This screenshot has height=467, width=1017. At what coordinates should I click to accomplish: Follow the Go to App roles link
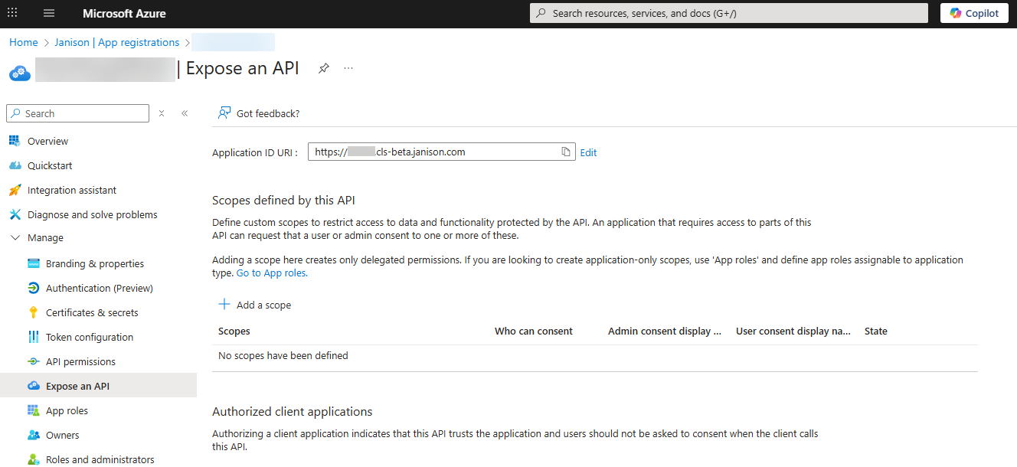click(272, 273)
